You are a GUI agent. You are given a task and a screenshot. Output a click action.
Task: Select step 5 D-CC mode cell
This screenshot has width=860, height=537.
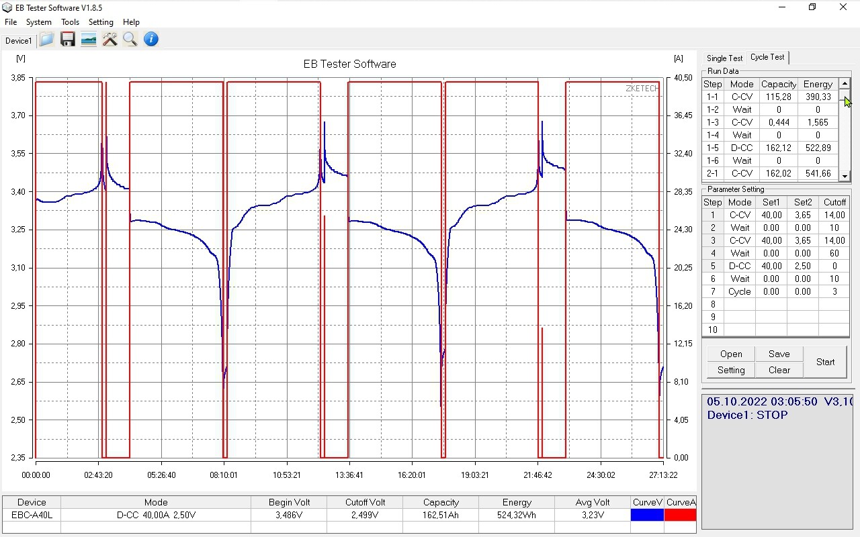pos(740,266)
